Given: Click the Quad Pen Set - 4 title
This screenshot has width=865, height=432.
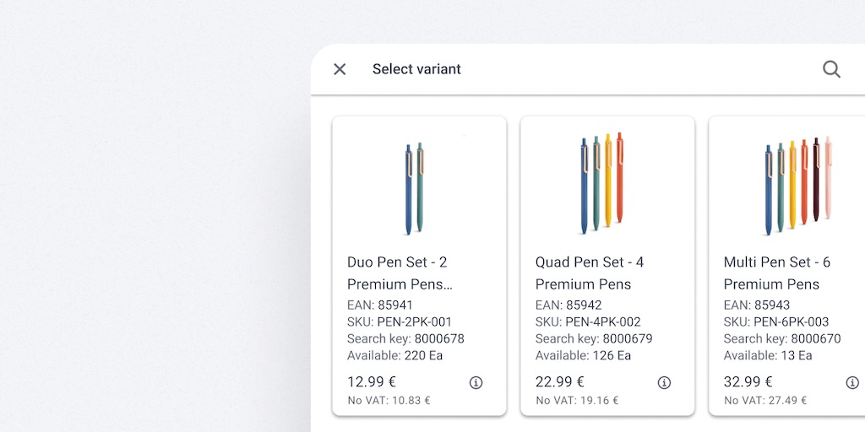Looking at the screenshot, I should coord(590,262).
